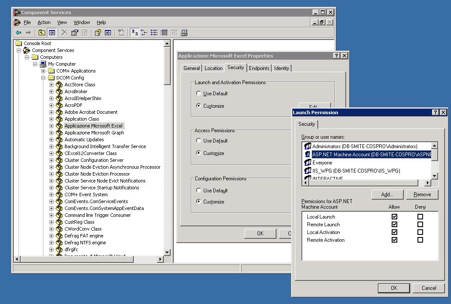Click the Administrators group icon
The width and height of the screenshot is (451, 304).
click(x=308, y=146)
